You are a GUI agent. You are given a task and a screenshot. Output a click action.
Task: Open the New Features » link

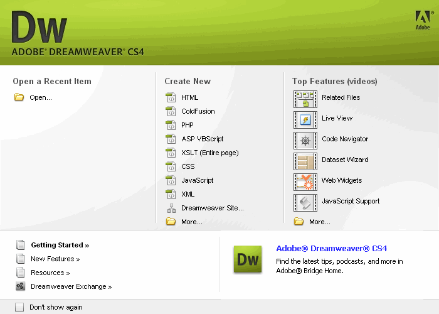(x=55, y=259)
